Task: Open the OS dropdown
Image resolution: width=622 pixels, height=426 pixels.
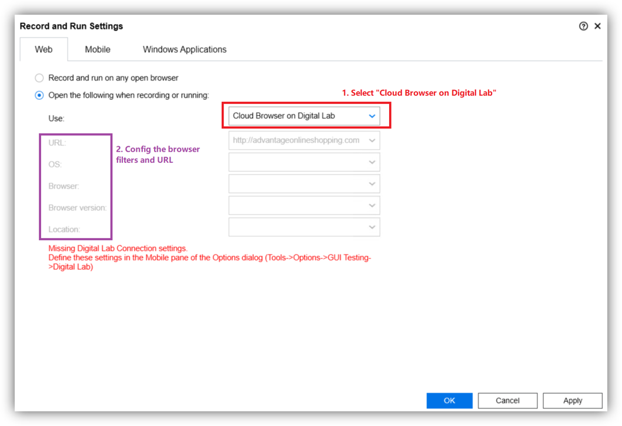Action: click(304, 162)
